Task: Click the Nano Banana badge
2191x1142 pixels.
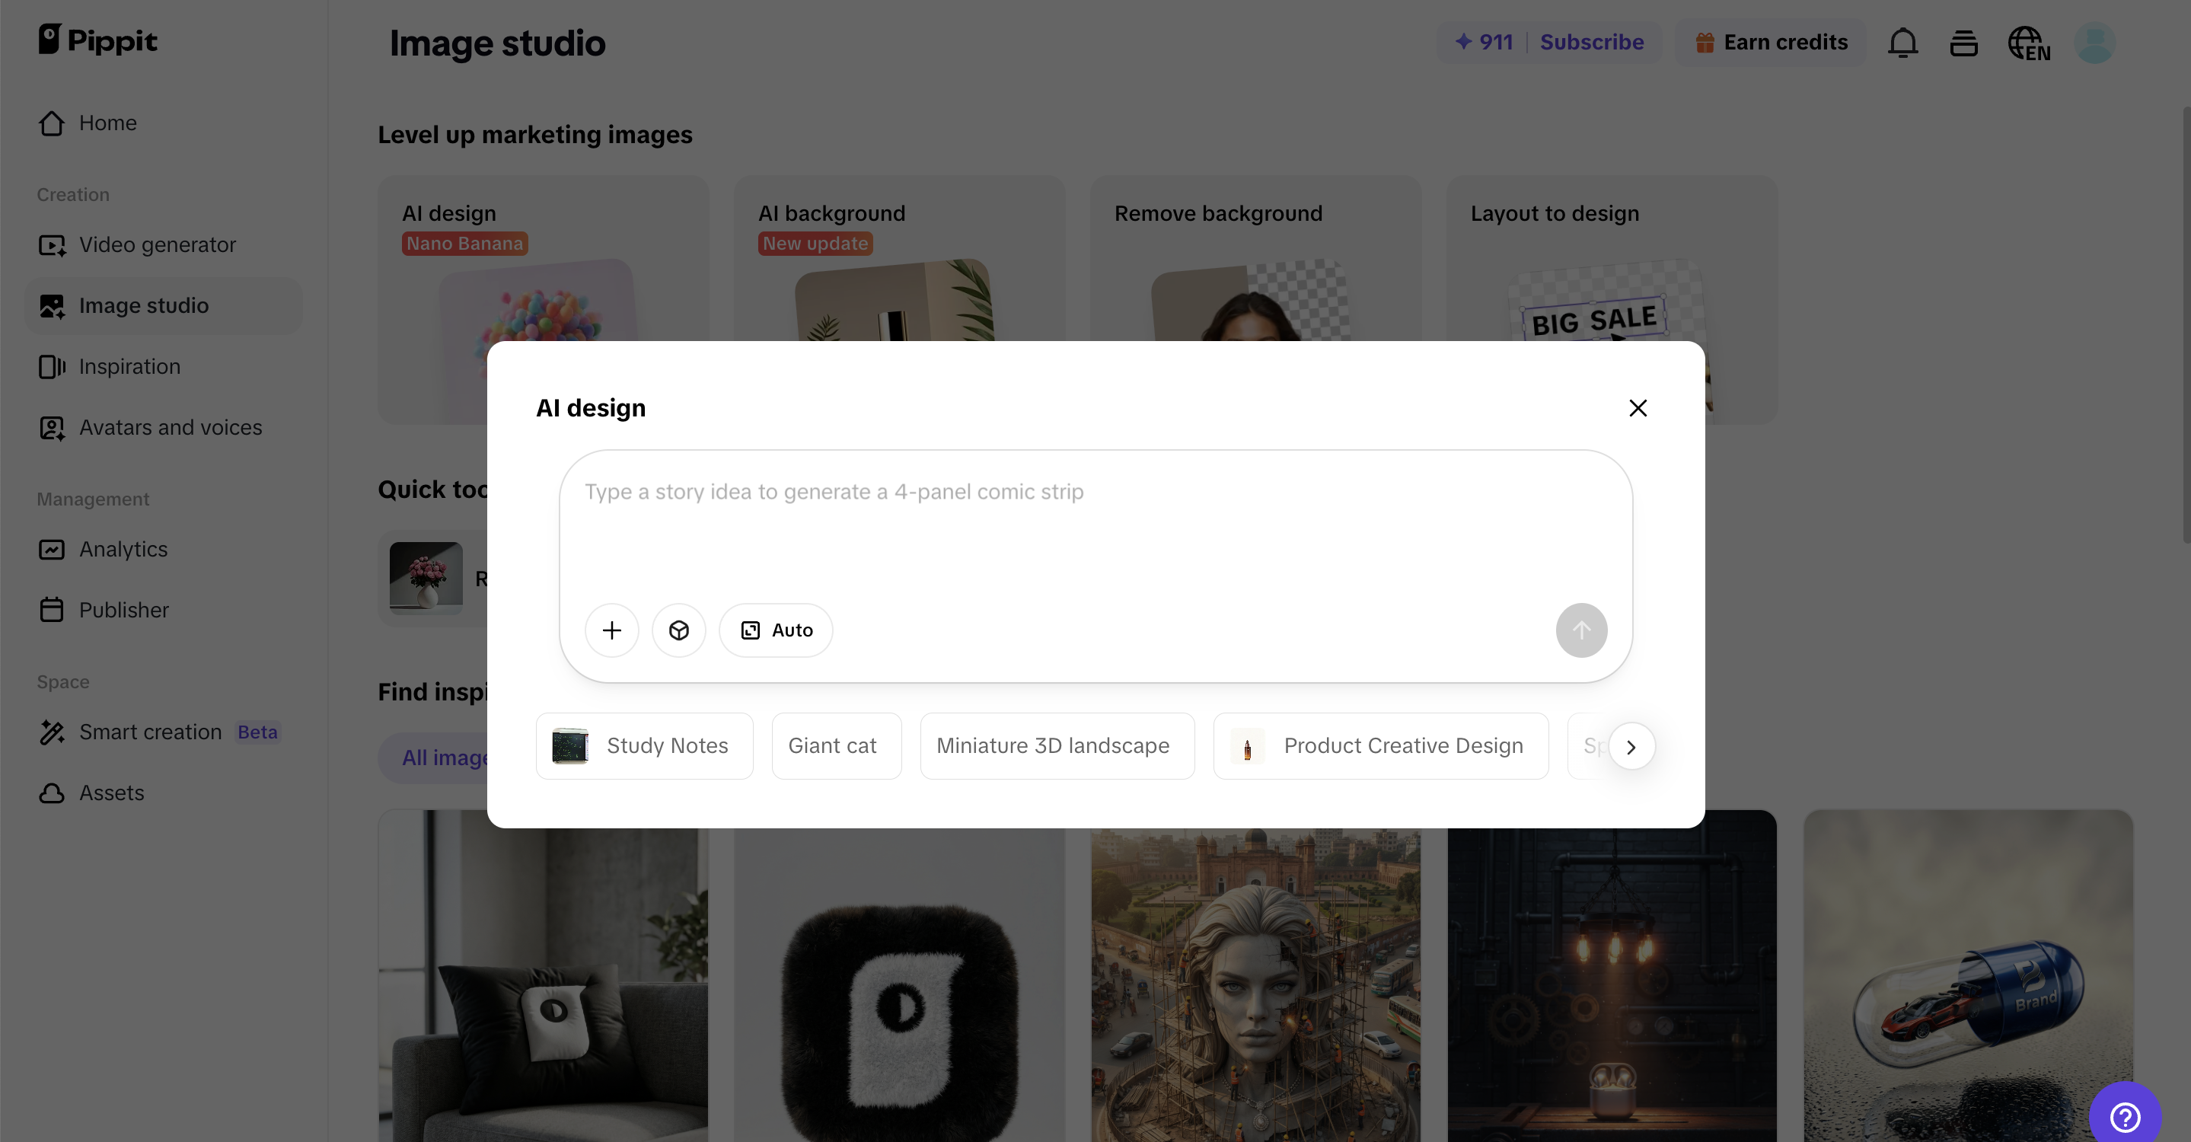Action: 464,244
